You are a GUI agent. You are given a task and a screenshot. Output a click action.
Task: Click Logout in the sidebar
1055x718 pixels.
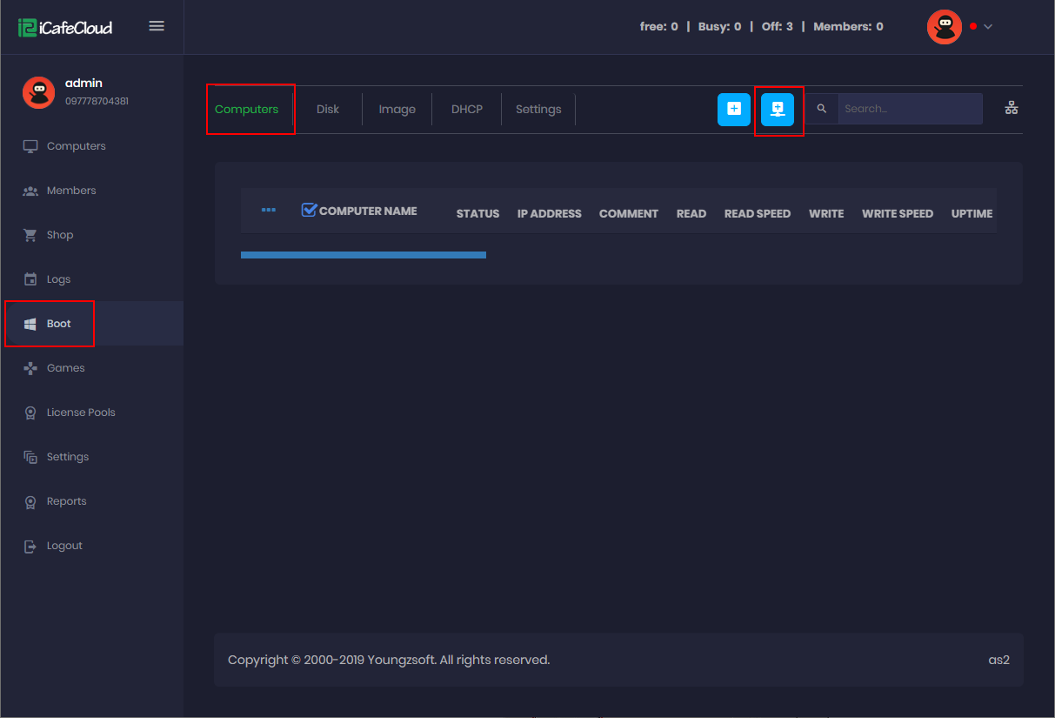click(x=64, y=546)
